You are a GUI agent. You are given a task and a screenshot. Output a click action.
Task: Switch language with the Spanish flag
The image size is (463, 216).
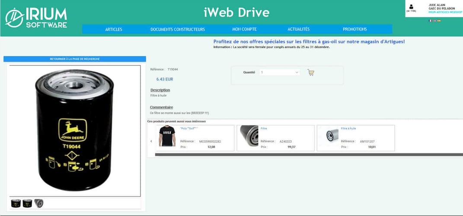click(439, 21)
